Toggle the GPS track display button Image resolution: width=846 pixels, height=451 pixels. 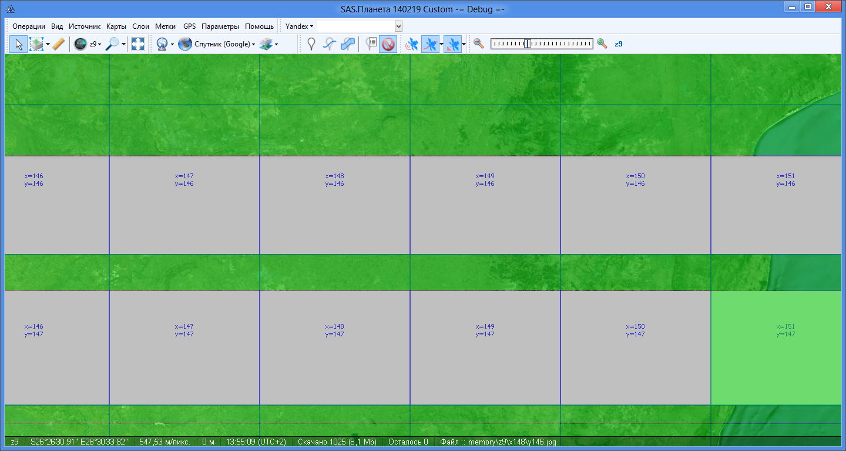point(431,44)
